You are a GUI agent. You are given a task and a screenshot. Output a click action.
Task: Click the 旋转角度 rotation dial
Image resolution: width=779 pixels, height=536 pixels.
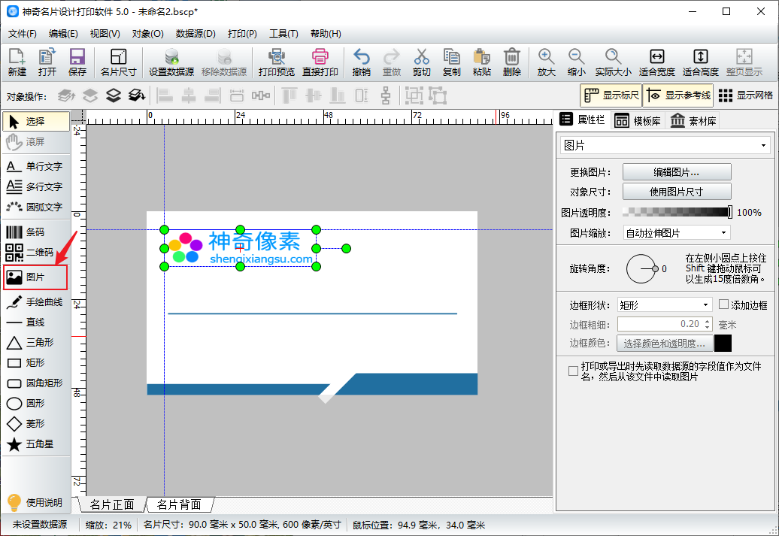pyautogui.click(x=641, y=268)
